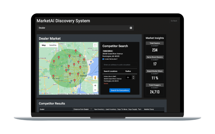Image resolution: width=215 pixels, height=134 pixels.
Task: Click dealer address 38000 Grand River Avenue
Action: pyautogui.click(x=113, y=54)
